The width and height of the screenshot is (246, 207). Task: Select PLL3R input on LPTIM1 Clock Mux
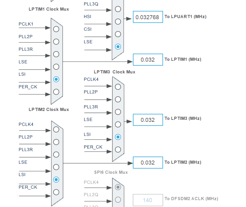(56, 54)
